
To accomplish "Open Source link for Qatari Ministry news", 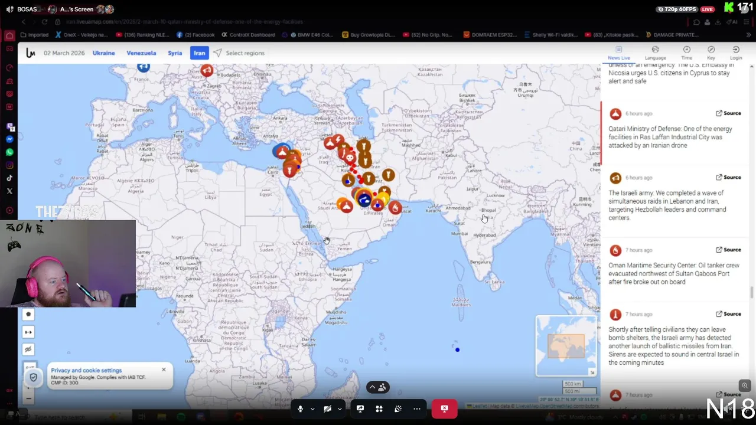I will [x=728, y=113].
